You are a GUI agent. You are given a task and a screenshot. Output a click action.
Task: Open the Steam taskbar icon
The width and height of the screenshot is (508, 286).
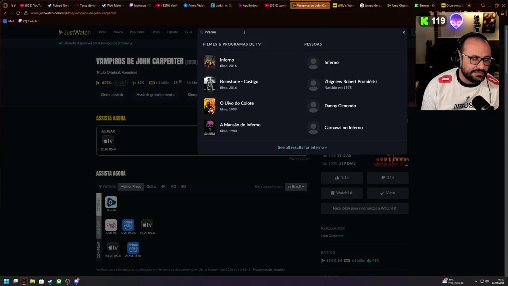[50, 281]
